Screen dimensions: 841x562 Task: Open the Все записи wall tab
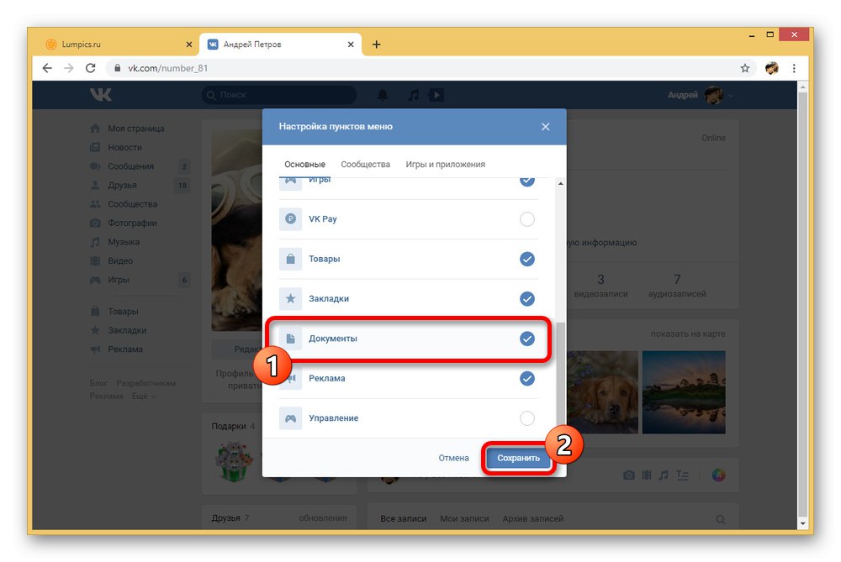coord(404,518)
